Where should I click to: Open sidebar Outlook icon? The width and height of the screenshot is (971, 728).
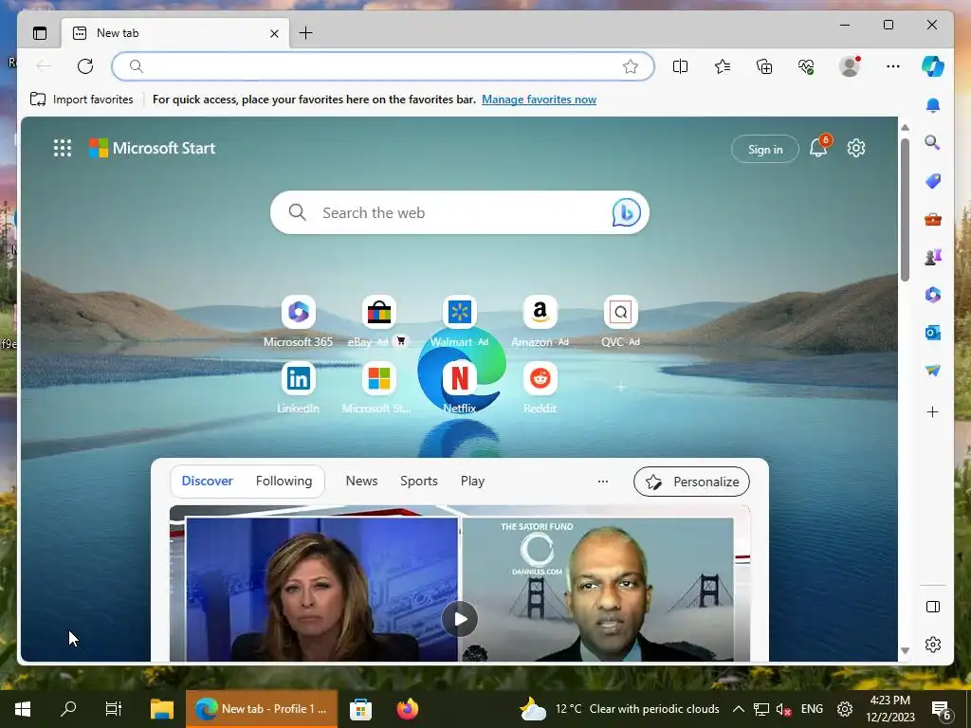(x=933, y=333)
